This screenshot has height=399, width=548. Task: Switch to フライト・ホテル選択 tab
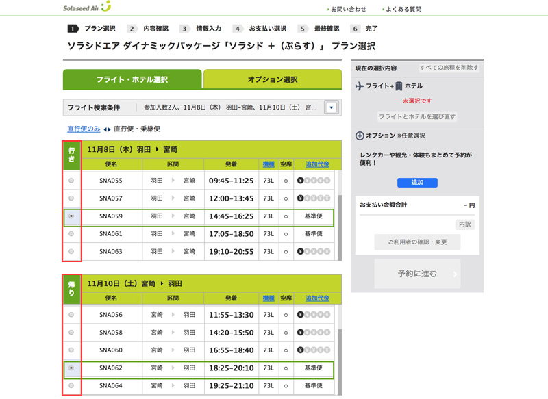click(132, 79)
